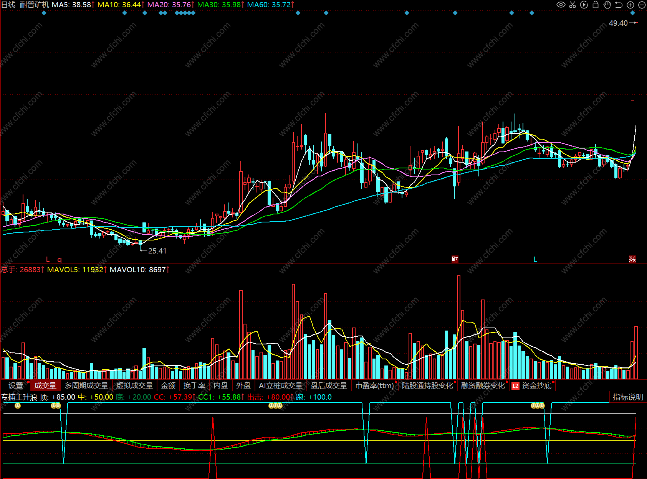Viewport: 647px width, 479px height.
Task: Open the 换手率 tab
Action: [194, 385]
